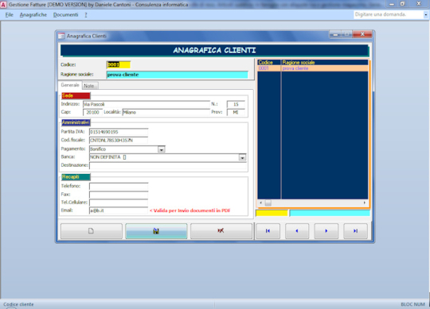Go to previous record arrow button
The width and height of the screenshot is (430, 309).
click(297, 231)
